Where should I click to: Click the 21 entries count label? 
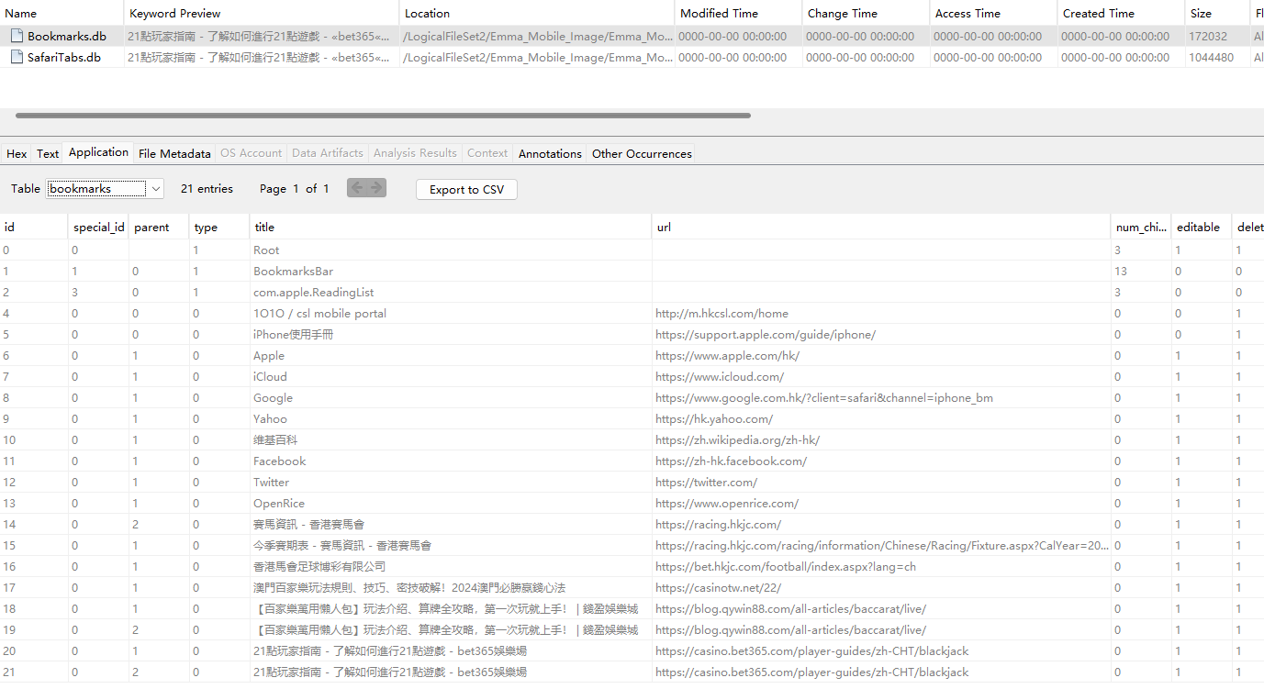pyautogui.click(x=207, y=189)
